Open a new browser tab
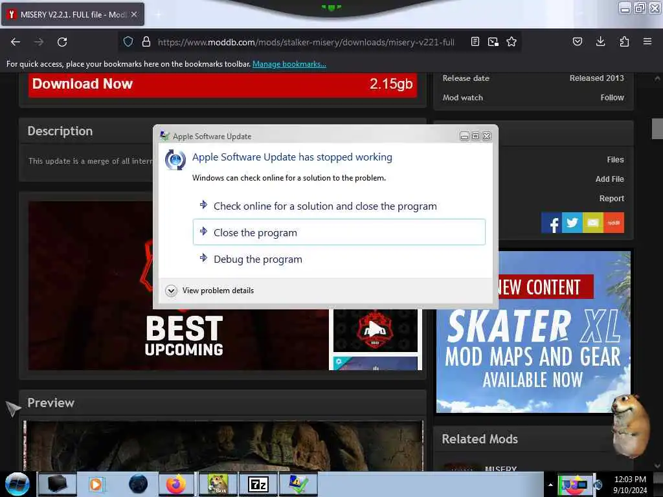This screenshot has height=497, width=663. pos(158,14)
